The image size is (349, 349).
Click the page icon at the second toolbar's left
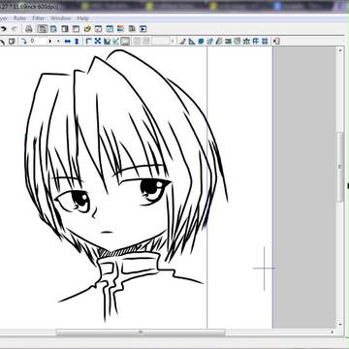click(12, 42)
